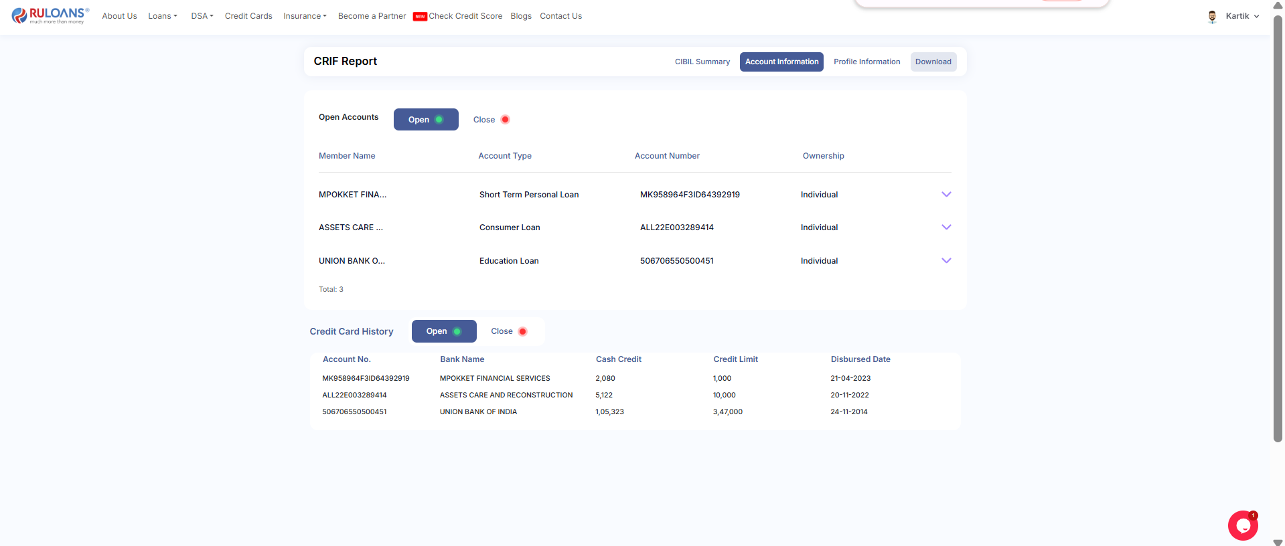Switch Open Accounts to Close
Viewport: 1285px width, 546px height.
point(491,120)
